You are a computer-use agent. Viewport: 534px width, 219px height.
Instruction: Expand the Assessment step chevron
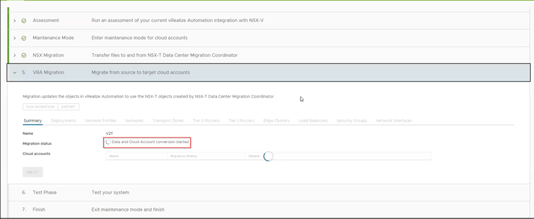click(15, 21)
